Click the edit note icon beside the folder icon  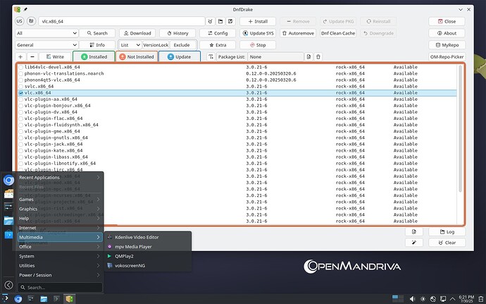pos(230,21)
